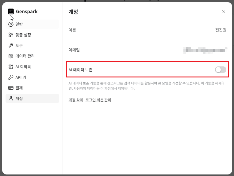The image size is (234, 176).
Task: Click the AI 데이터 보존 label
Action: pos(80,70)
